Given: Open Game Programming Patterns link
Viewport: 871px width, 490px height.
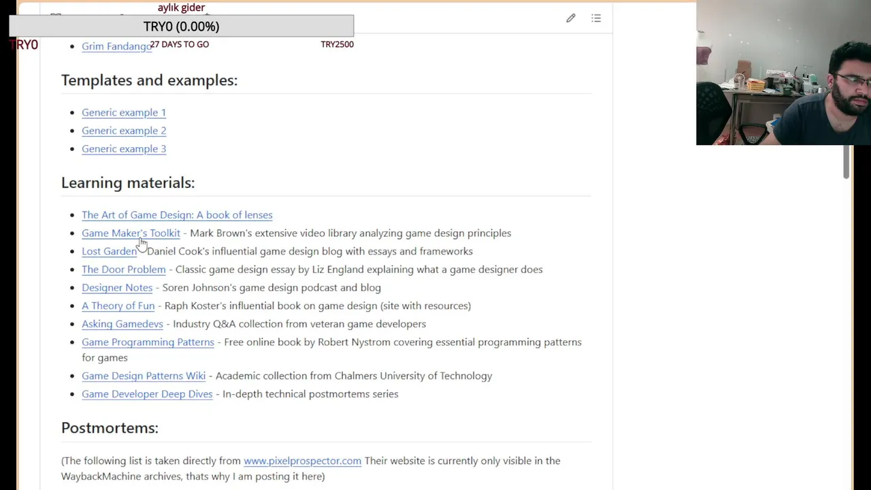Looking at the screenshot, I should (148, 342).
